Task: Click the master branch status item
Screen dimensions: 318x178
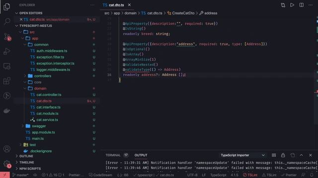Action: [20, 175]
